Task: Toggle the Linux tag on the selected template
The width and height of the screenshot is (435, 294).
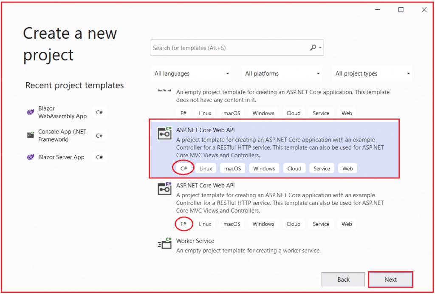Action: click(206, 168)
